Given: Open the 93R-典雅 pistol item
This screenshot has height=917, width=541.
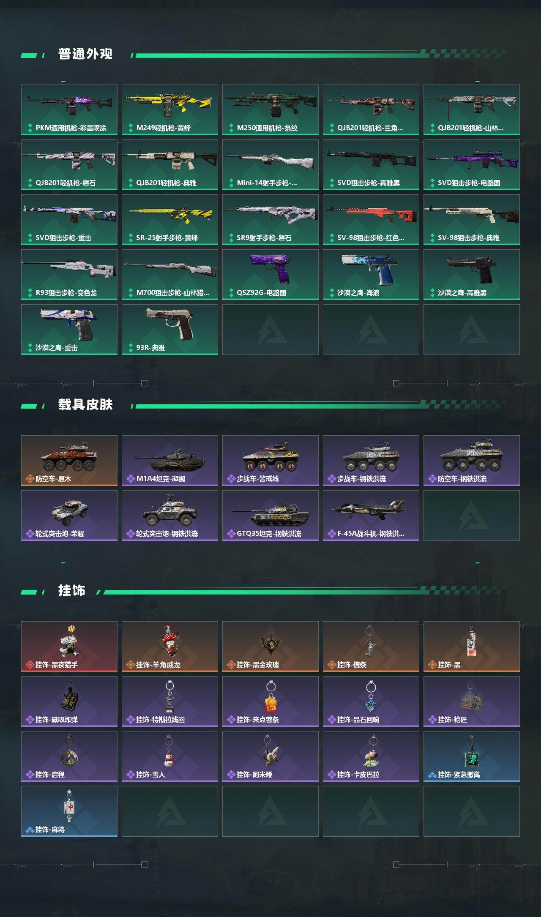Looking at the screenshot, I should coord(170,330).
